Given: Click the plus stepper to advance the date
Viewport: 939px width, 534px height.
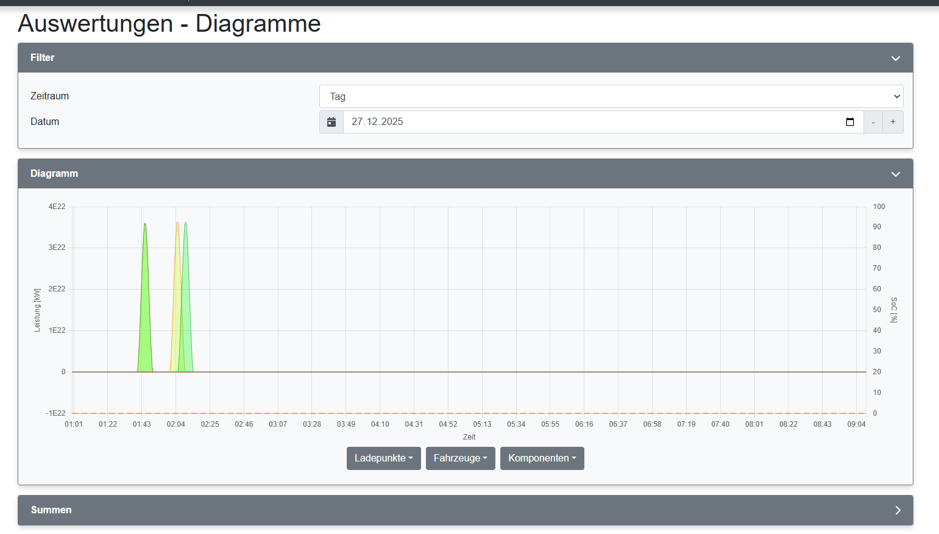Looking at the screenshot, I should click(x=893, y=121).
